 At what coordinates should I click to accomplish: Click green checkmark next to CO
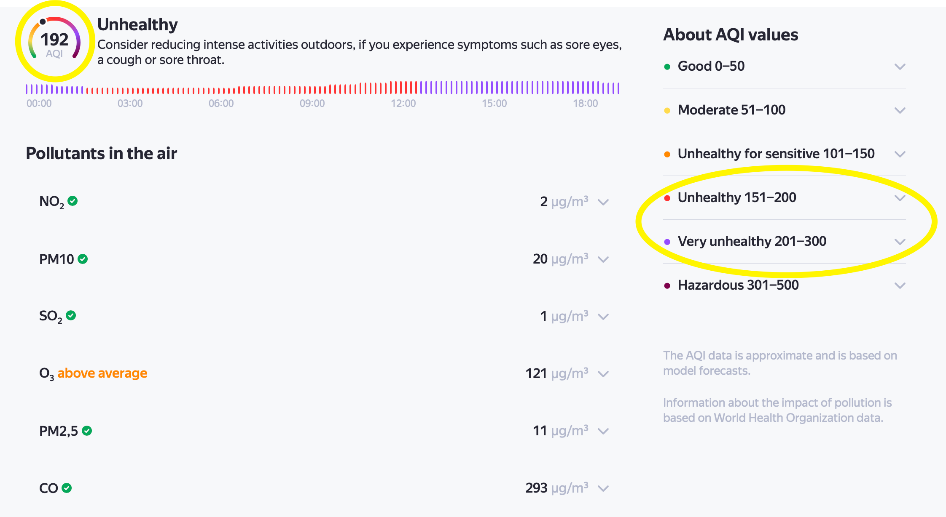pyautogui.click(x=67, y=488)
